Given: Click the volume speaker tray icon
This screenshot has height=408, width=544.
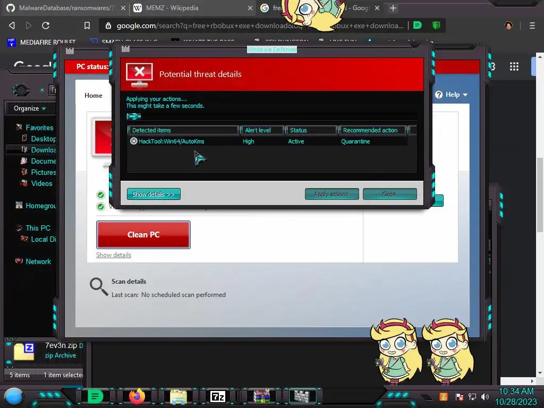Looking at the screenshot, I should [485, 396].
